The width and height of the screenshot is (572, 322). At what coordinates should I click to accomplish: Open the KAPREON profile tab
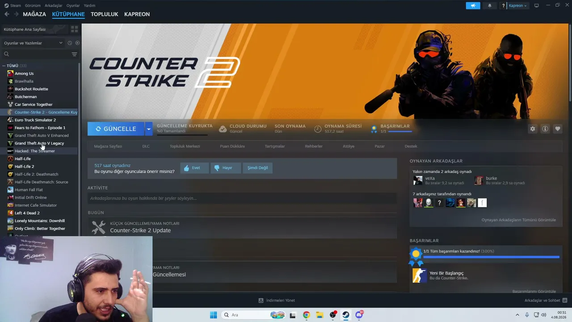137,14
